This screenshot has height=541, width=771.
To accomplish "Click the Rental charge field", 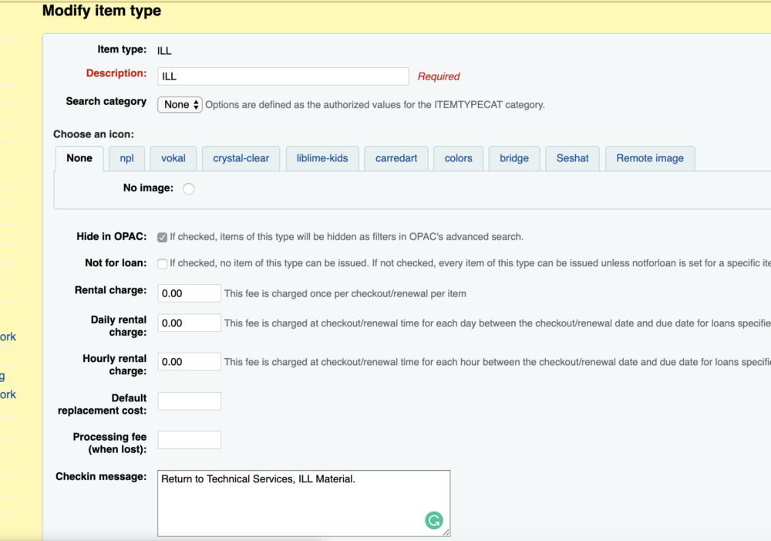I will 189,293.
